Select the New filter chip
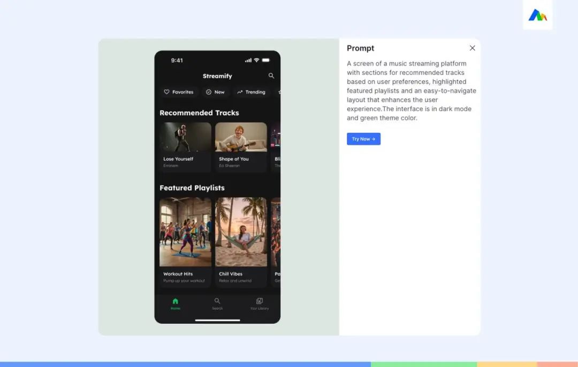Viewport: 578px width, 367px height. [x=215, y=92]
